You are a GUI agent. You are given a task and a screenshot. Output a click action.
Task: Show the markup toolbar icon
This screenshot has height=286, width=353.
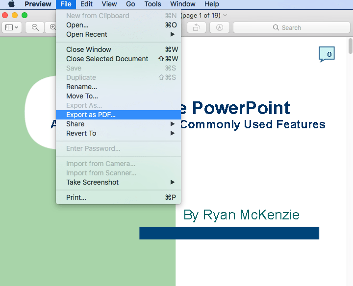click(x=220, y=27)
